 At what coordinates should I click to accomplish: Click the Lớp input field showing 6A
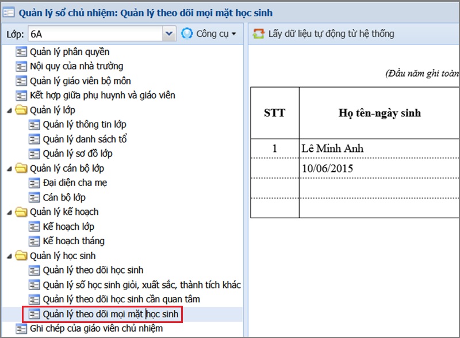tap(95, 34)
